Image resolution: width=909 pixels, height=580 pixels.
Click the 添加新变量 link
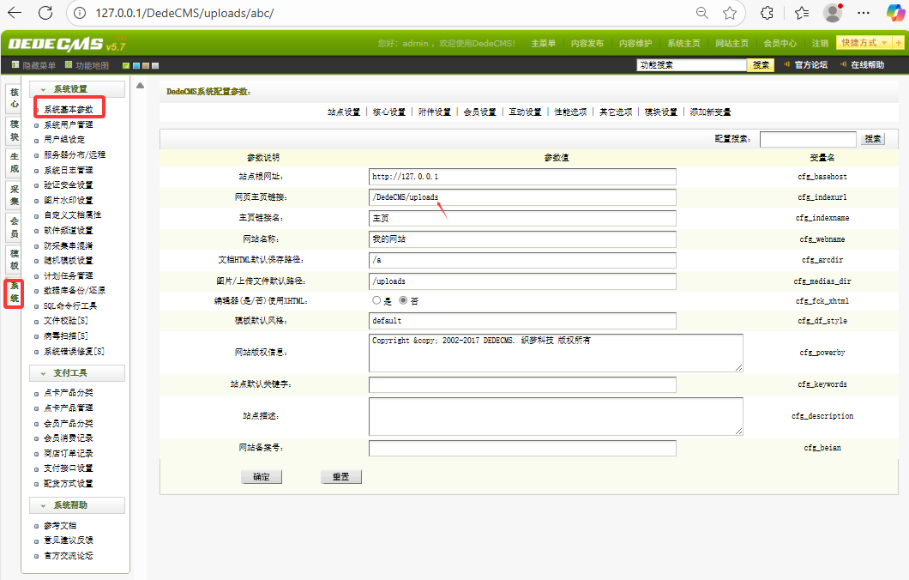pyautogui.click(x=710, y=112)
